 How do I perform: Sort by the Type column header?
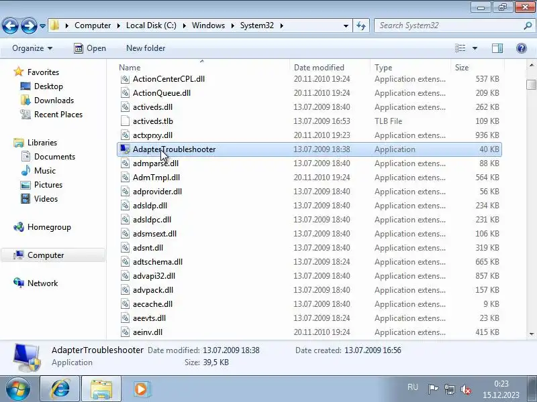coord(410,68)
